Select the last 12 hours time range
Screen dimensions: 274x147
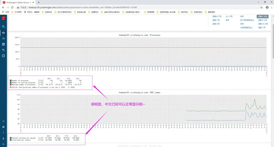point(263,24)
